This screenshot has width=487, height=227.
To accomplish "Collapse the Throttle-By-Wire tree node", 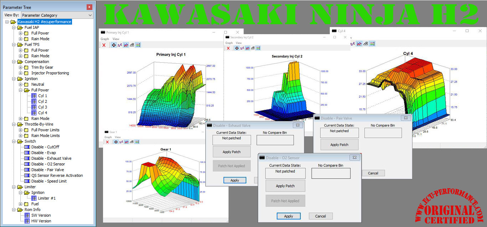I will 14,124.
